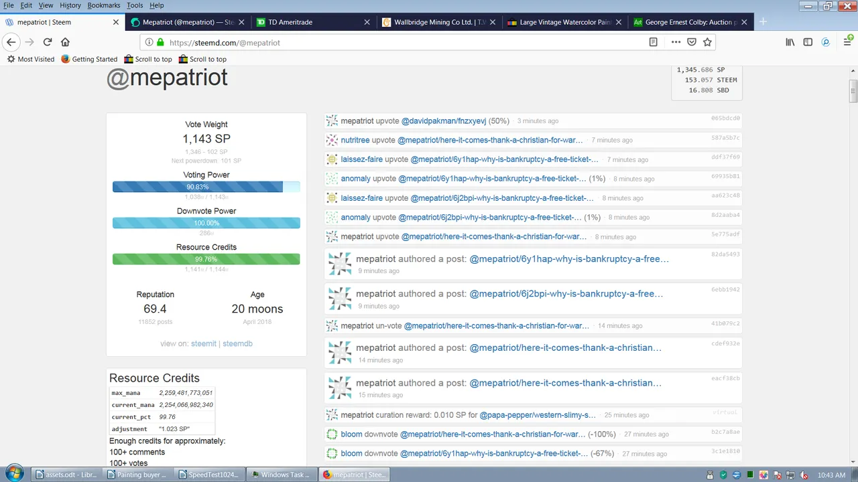
Task: Open SpeedTest1024 taskbar item
Action: 209,475
